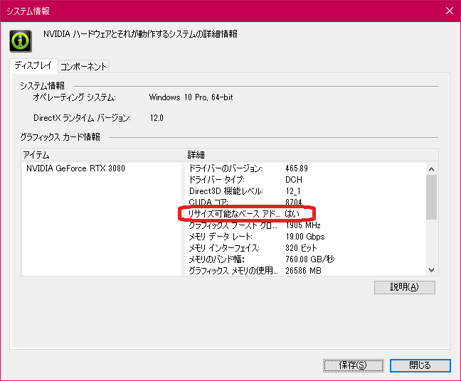The image size is (461, 381).
Task: Close the システム情報 dialog with X
Action: tap(449, 11)
